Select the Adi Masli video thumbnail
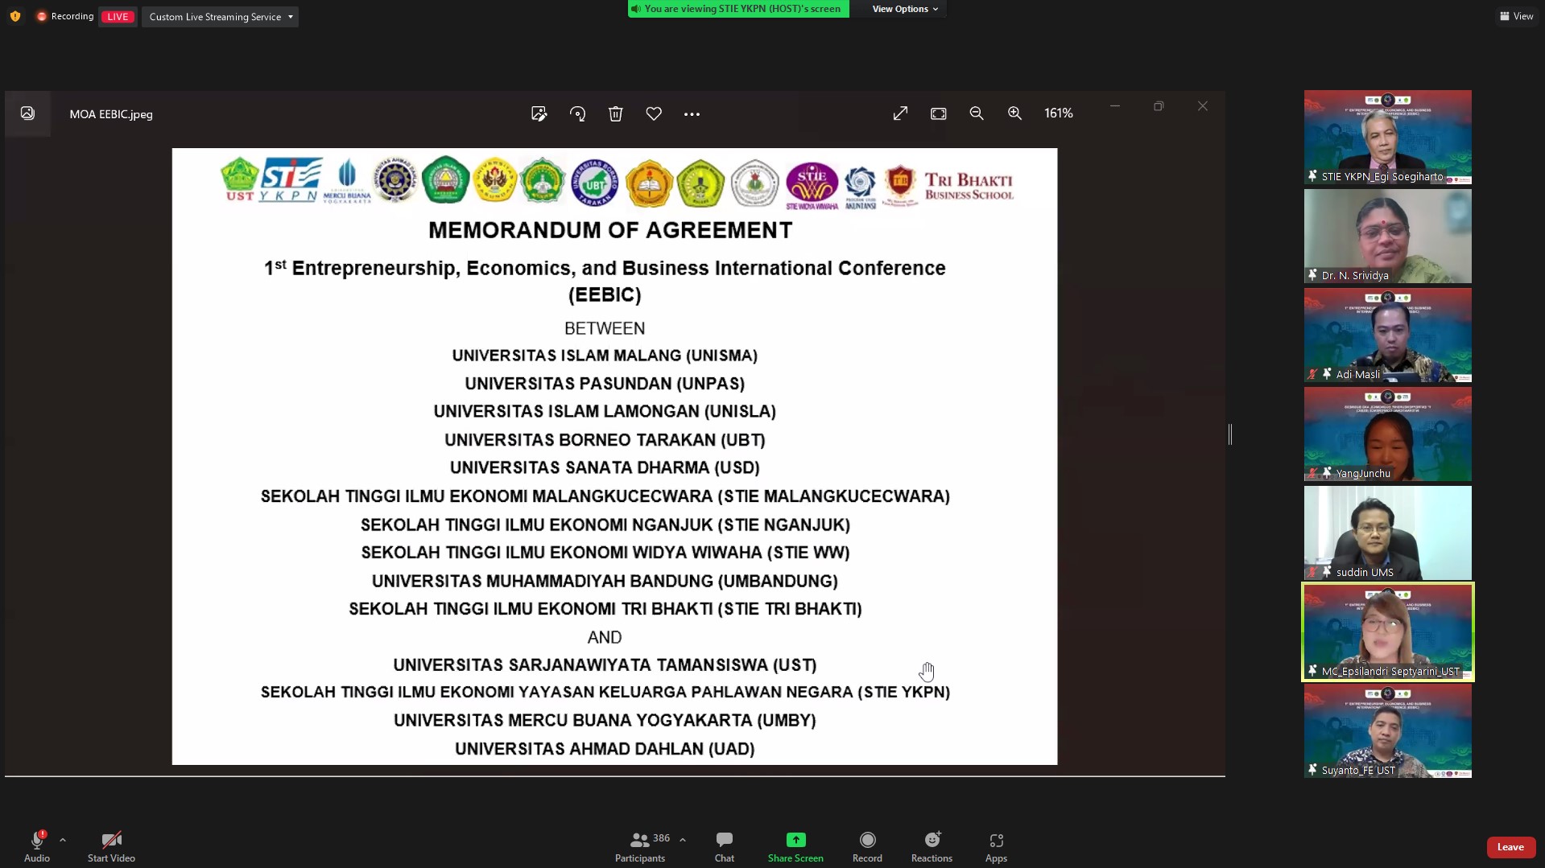The image size is (1545, 868). pos(1387,335)
